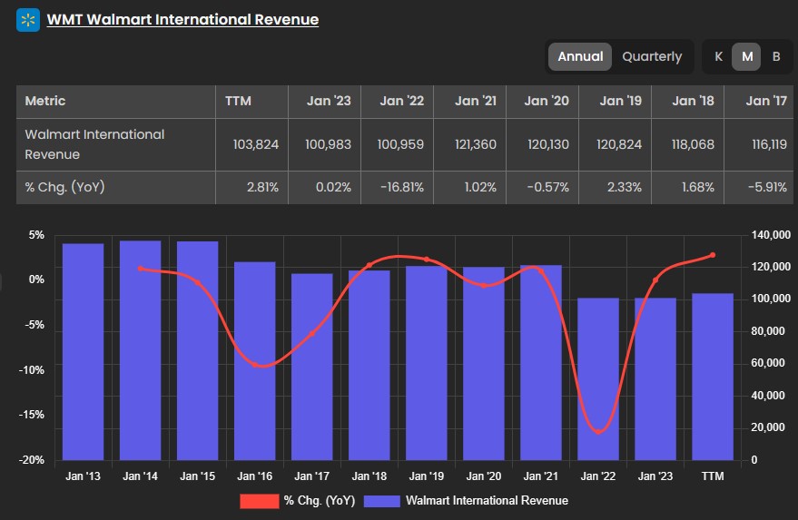Open the WMT Walmart International Revenue link

point(182,19)
